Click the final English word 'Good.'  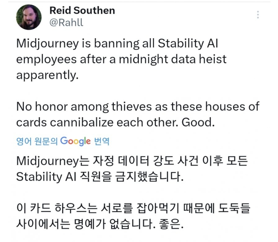tap(198, 123)
